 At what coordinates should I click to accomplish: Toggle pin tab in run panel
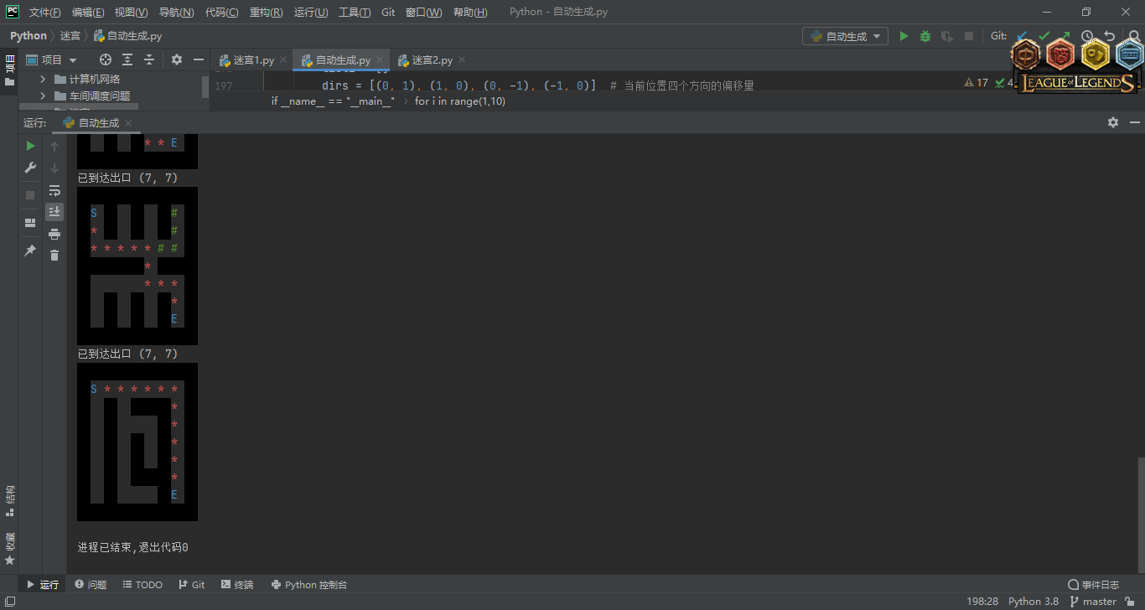30,251
